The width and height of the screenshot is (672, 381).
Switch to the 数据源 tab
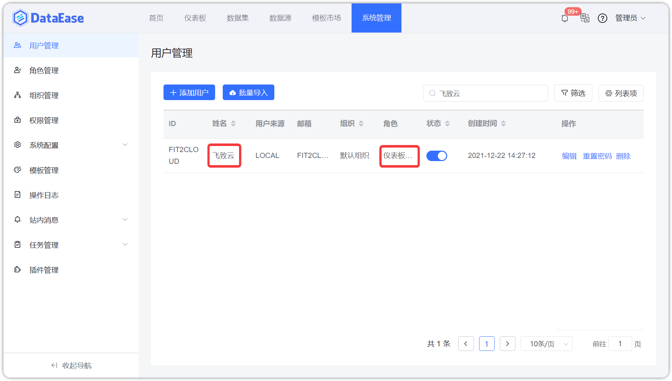tap(281, 18)
